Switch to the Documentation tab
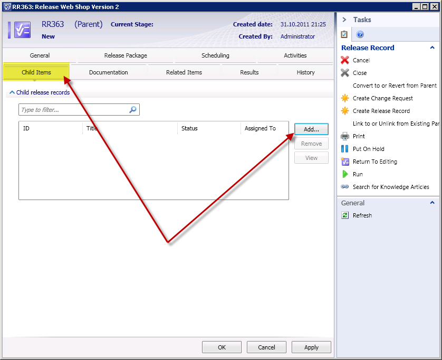The image size is (442, 360). pyautogui.click(x=108, y=72)
